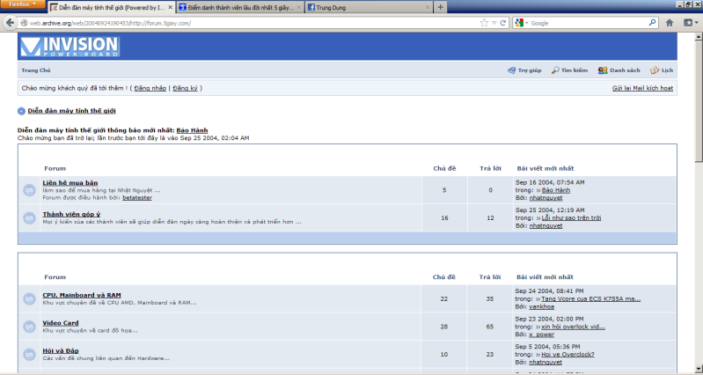Click the Video Card forum status icon
Viewport: 703px width, 375px height.
29,327
